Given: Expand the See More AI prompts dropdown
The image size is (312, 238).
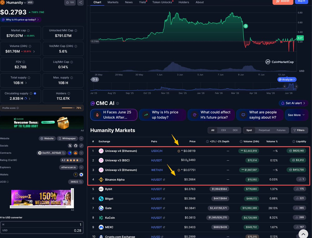Looking at the screenshot, I should pos(296,115).
